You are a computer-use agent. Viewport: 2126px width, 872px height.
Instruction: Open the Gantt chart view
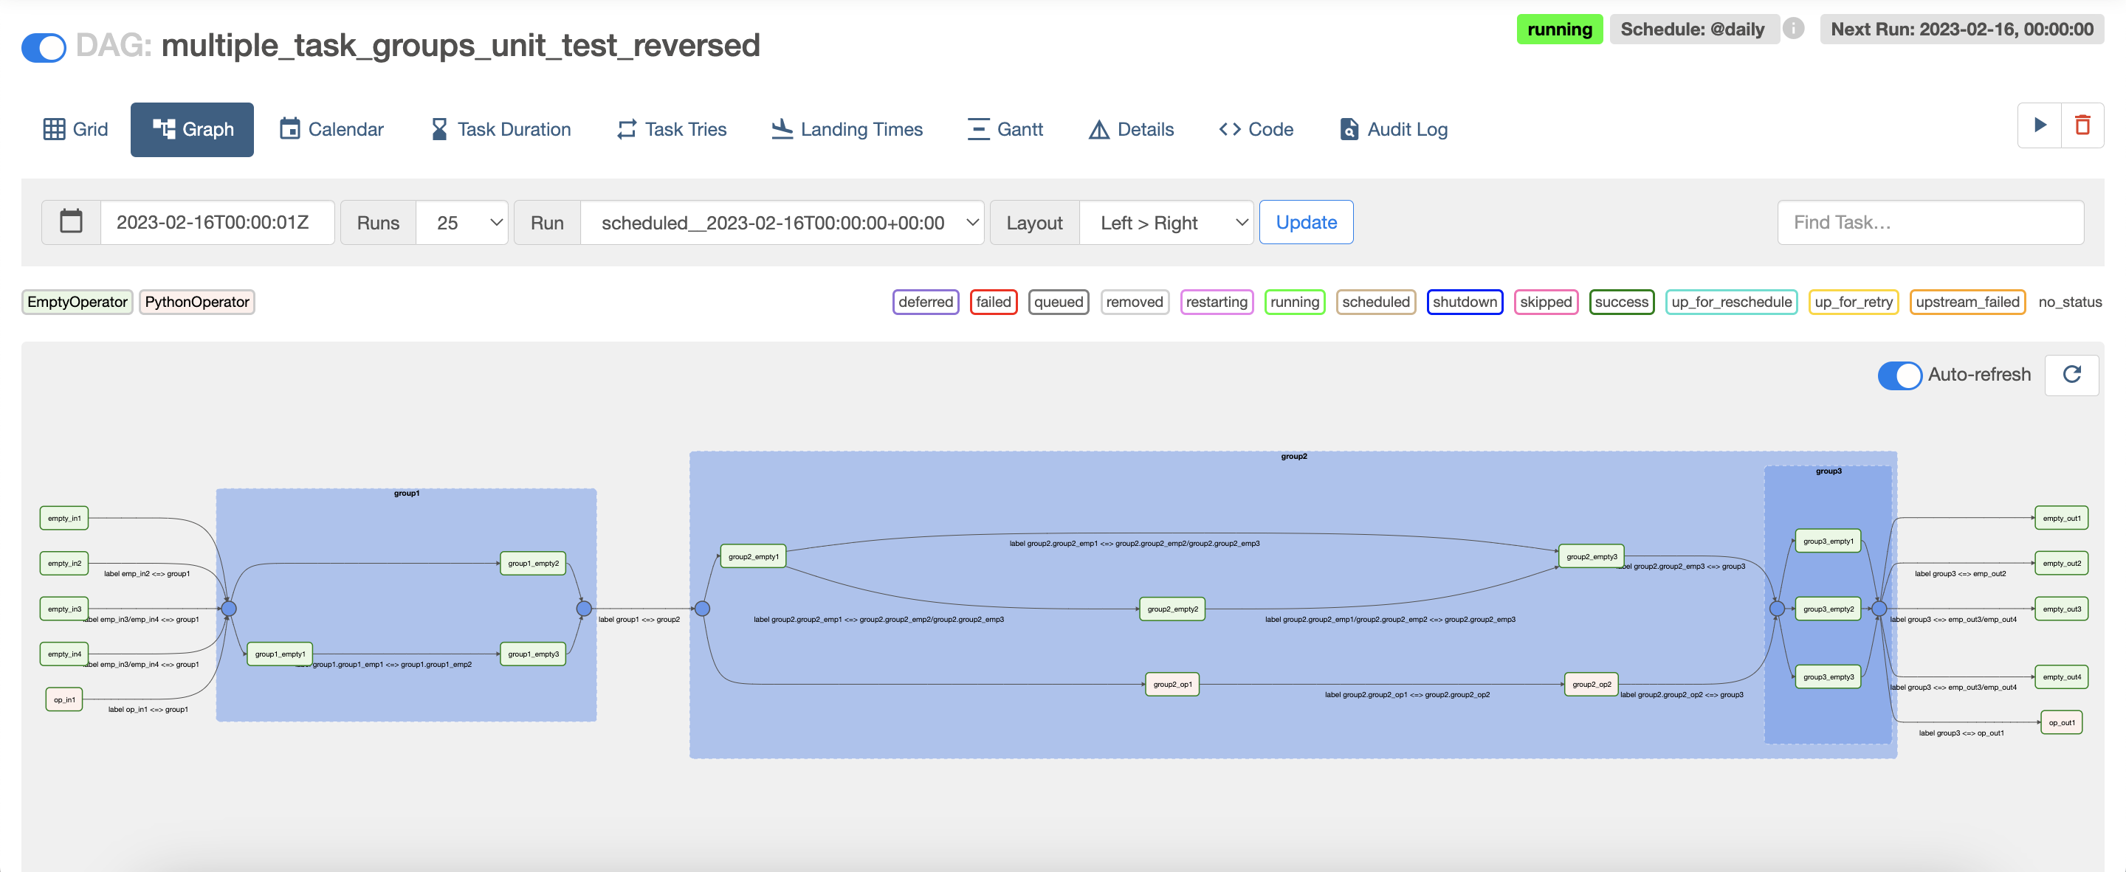pos(1005,130)
